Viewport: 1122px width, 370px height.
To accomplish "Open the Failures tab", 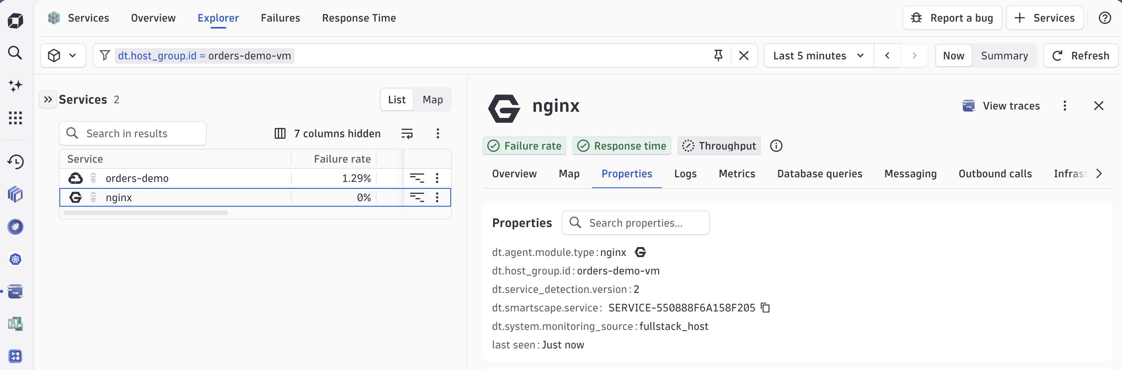I will tap(280, 18).
